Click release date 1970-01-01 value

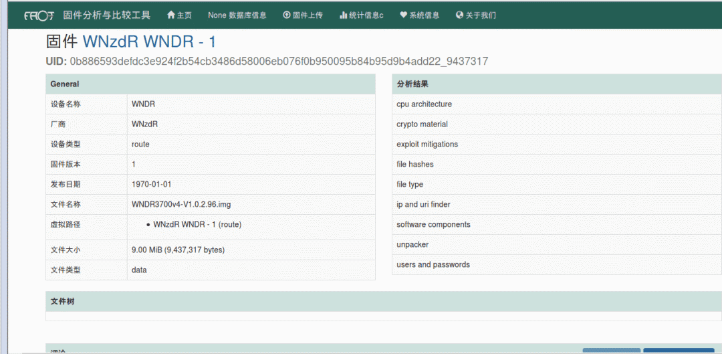(152, 185)
